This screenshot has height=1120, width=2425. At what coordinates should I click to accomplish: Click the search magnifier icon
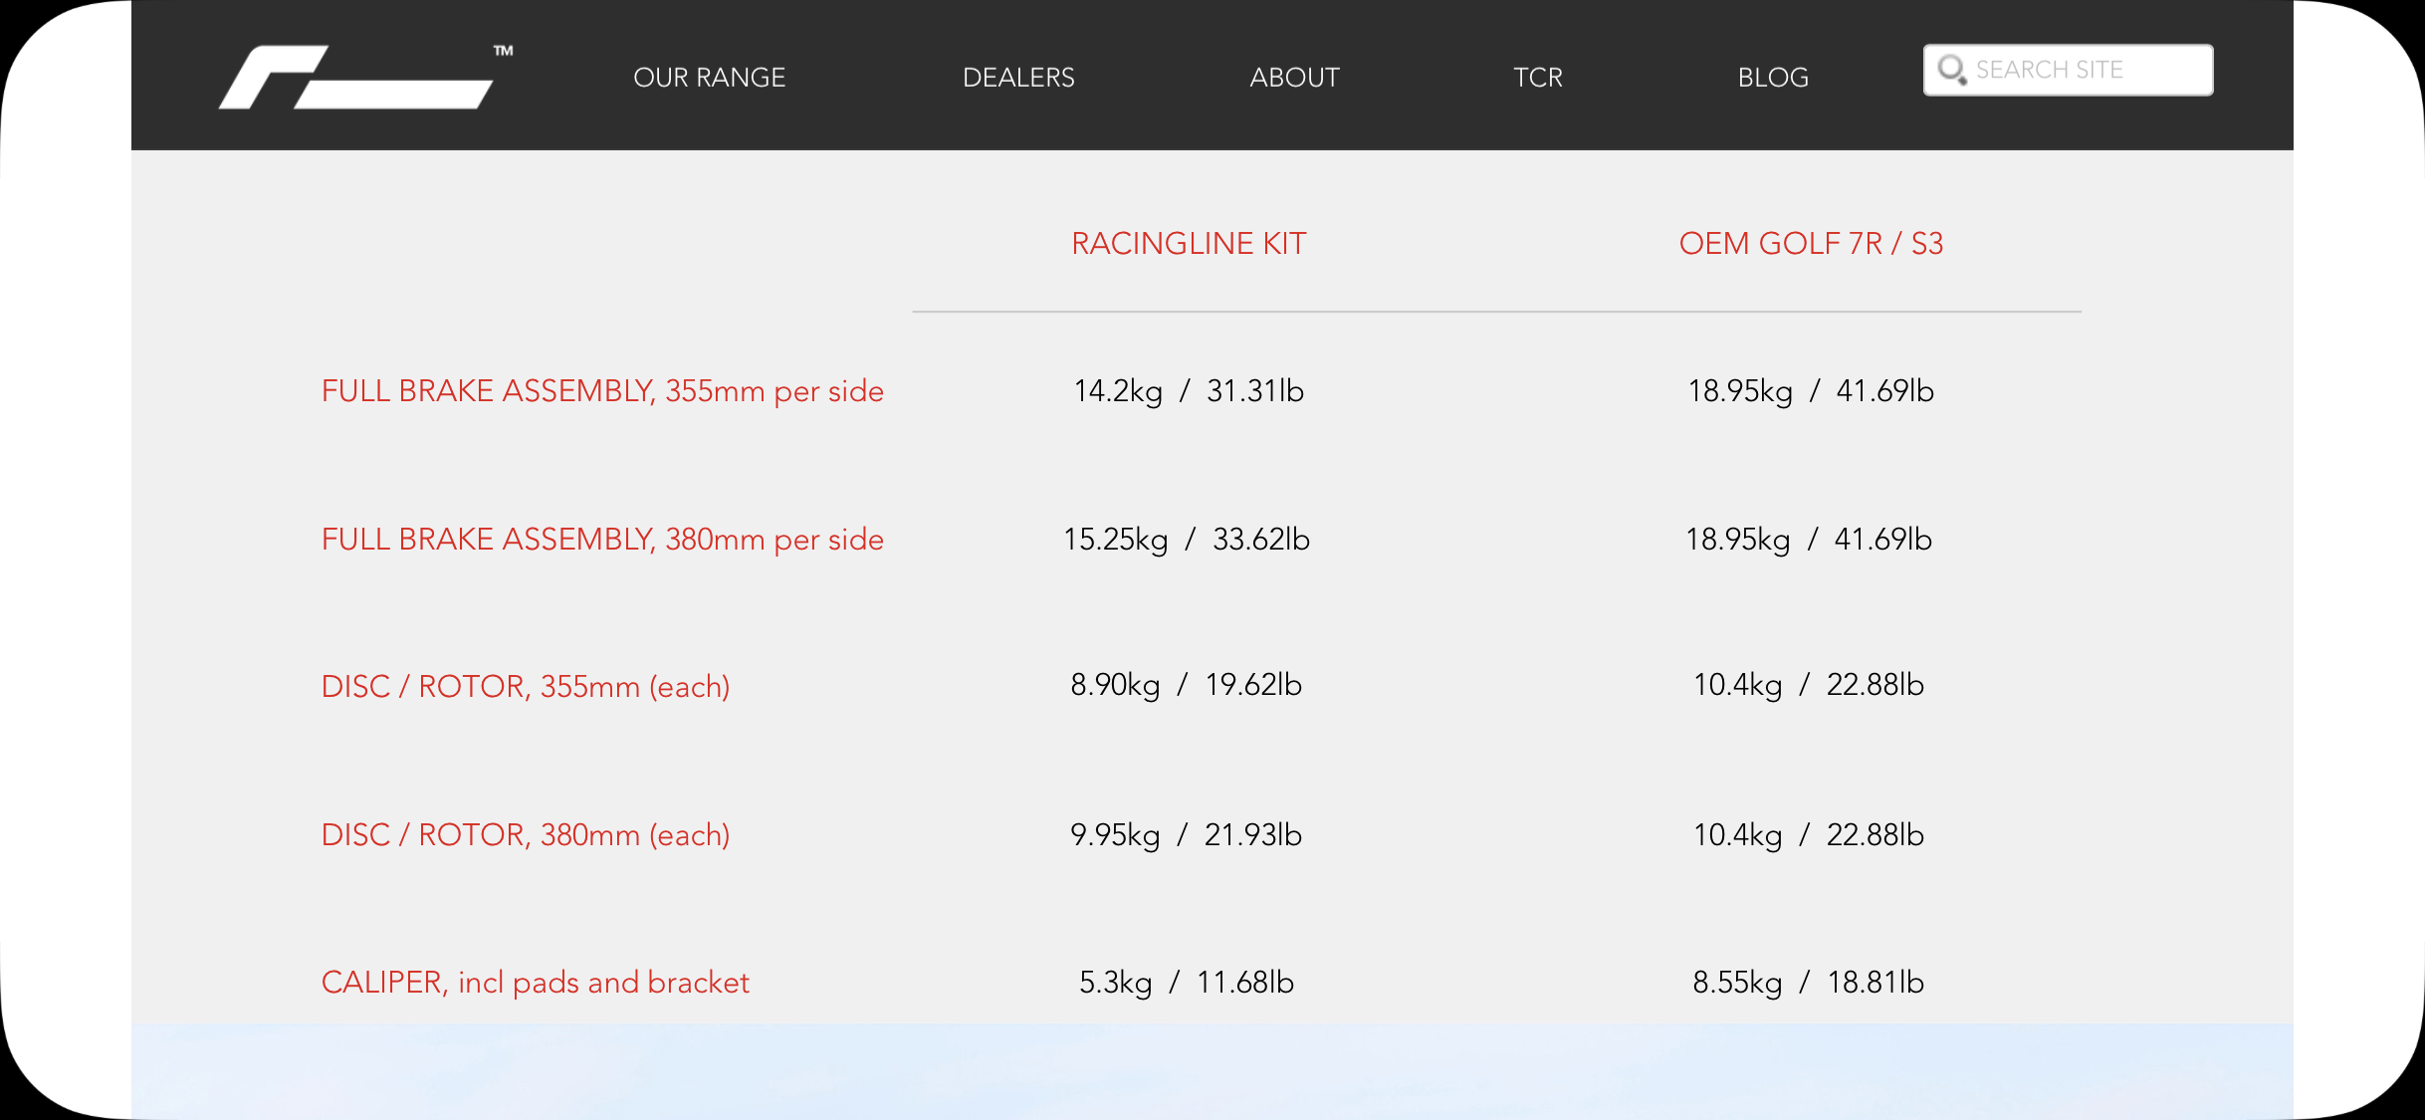click(x=1951, y=70)
